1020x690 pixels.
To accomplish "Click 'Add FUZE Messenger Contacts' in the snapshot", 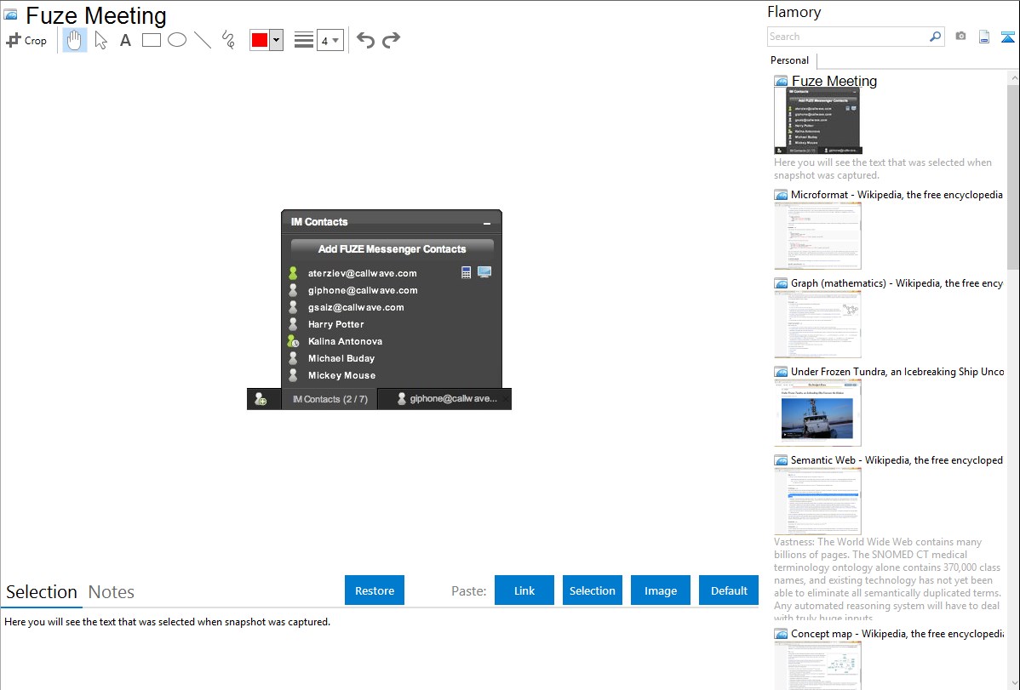I will point(393,248).
